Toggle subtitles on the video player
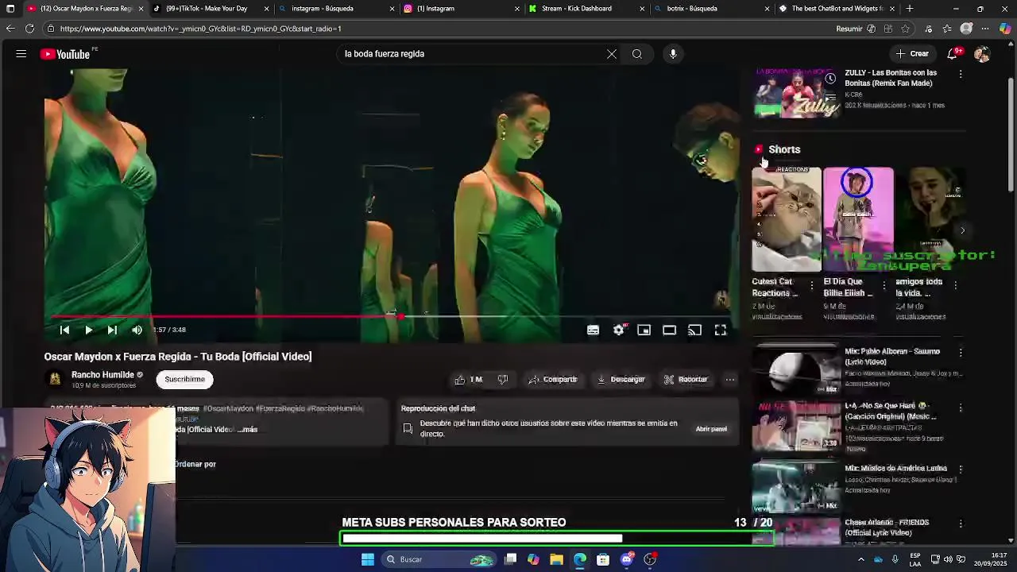 click(x=593, y=330)
